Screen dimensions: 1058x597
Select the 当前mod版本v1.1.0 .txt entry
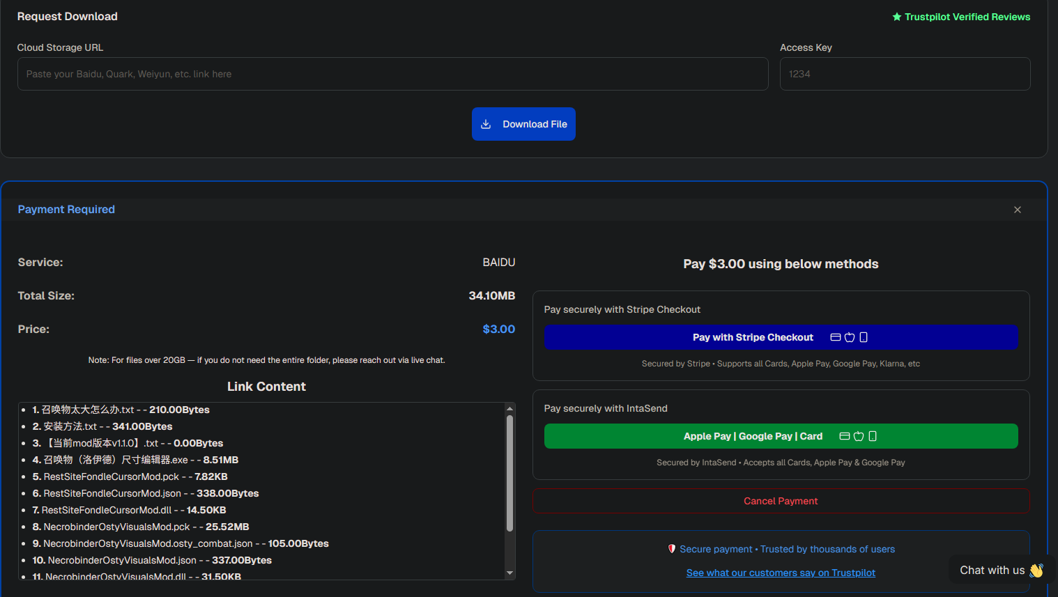[128, 443]
